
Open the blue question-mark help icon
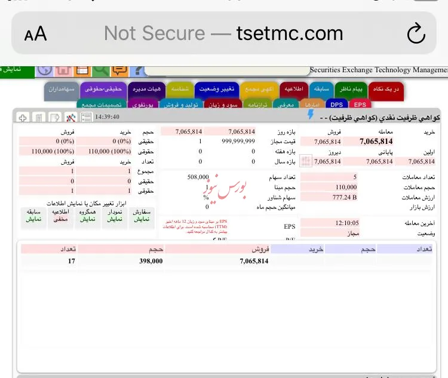[x=138, y=70]
